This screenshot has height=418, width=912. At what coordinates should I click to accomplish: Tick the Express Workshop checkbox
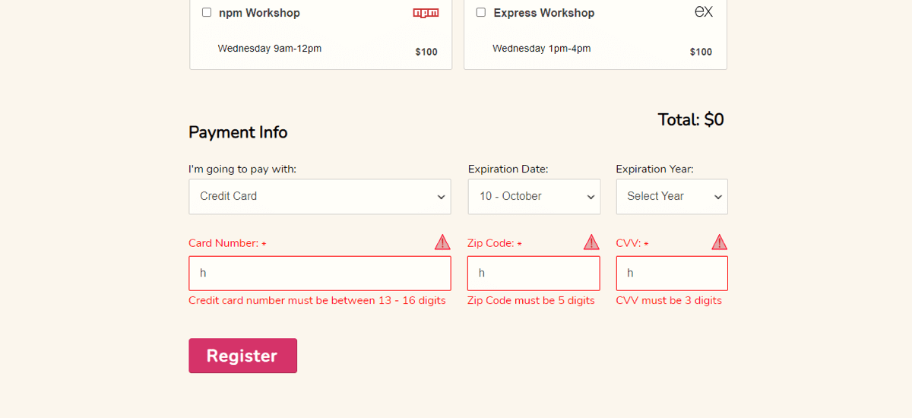(x=481, y=12)
